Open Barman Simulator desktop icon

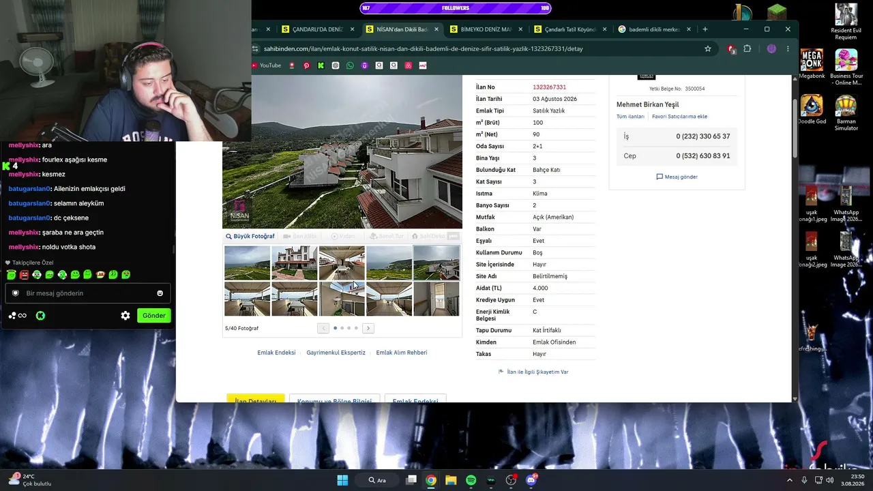846,113
